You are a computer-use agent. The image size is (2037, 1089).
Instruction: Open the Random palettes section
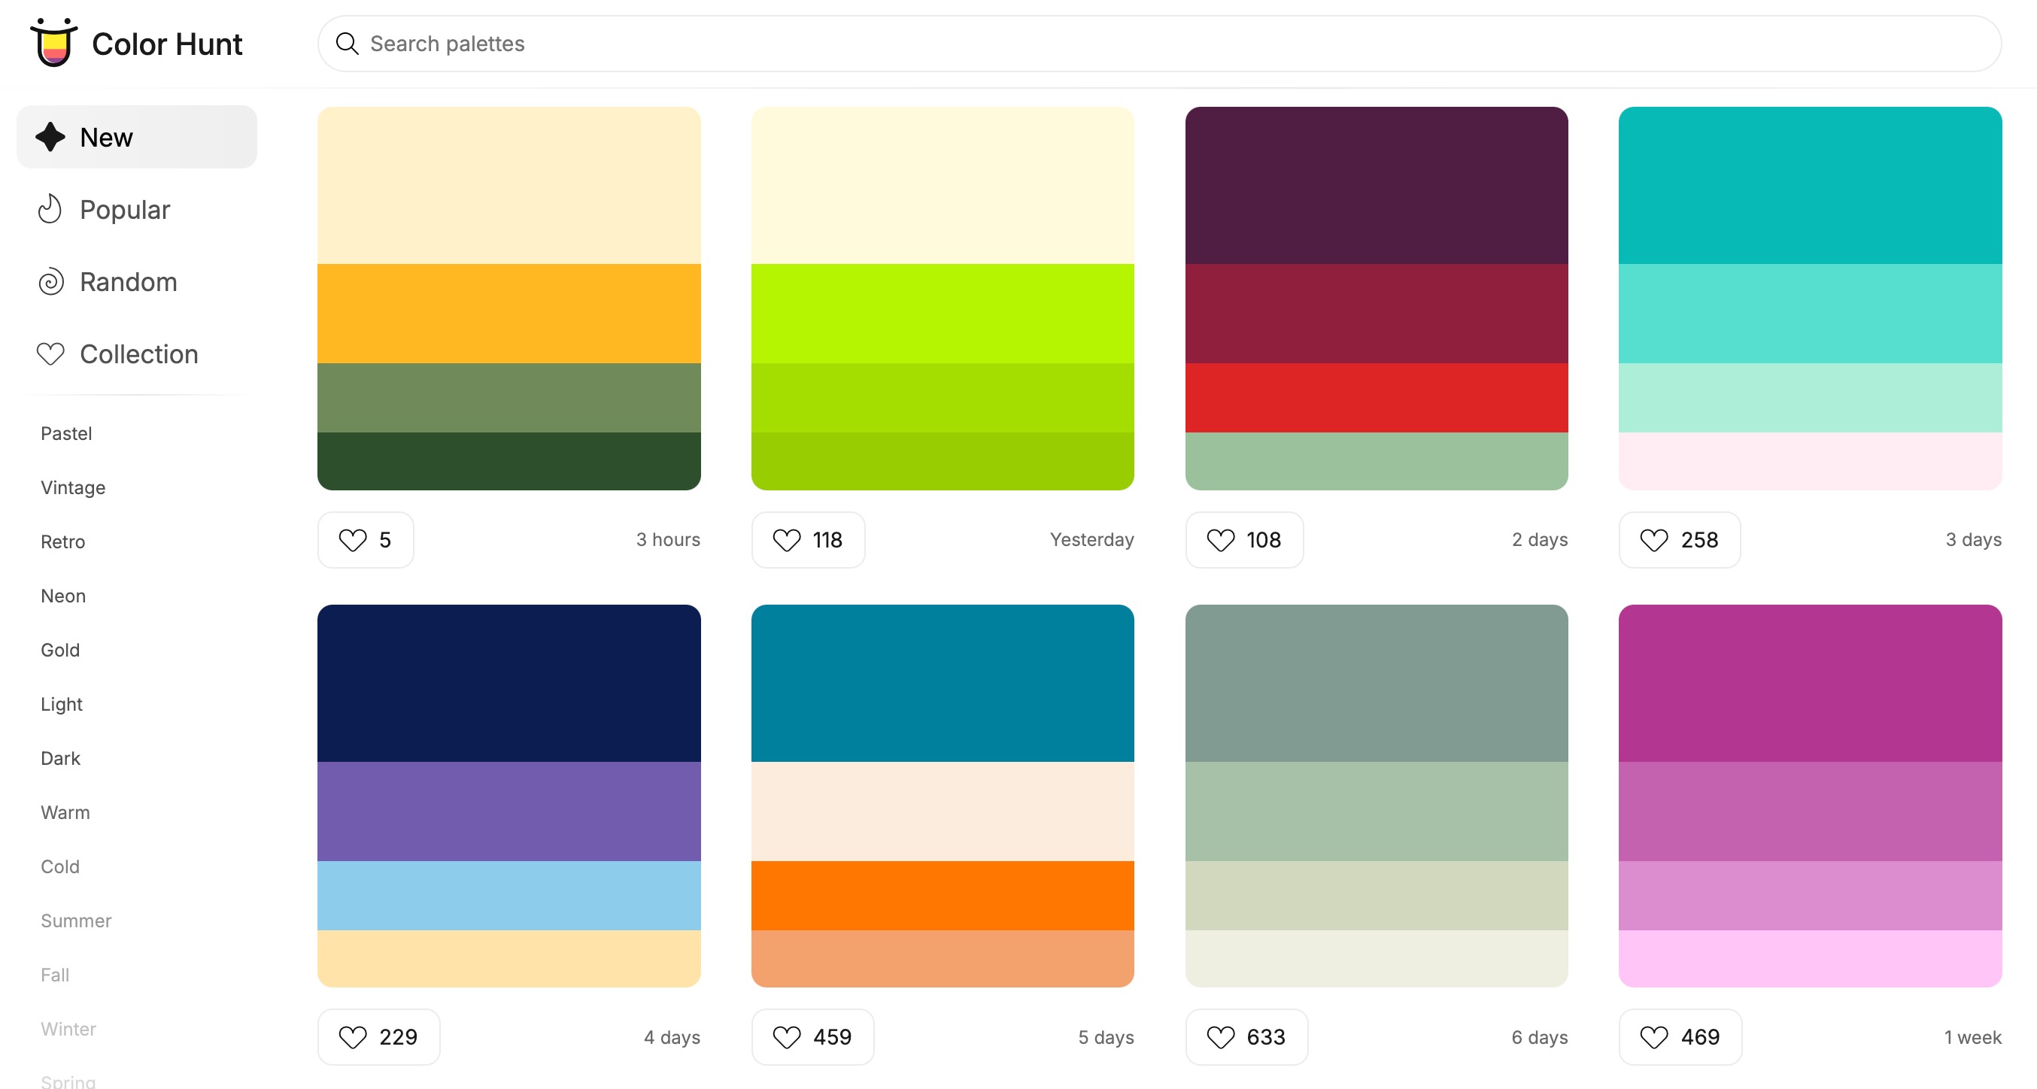pyautogui.click(x=137, y=282)
